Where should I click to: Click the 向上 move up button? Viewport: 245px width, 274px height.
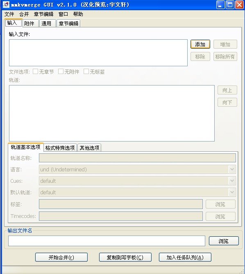click(227, 90)
